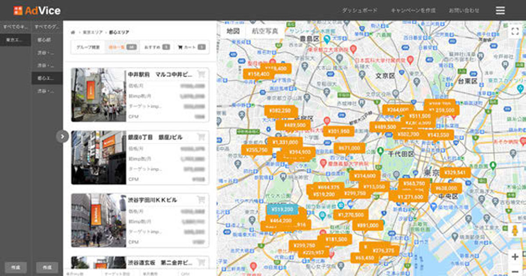Click the ¥329,541 price marker
Viewport: 526px width, 276px height.
tap(455, 173)
